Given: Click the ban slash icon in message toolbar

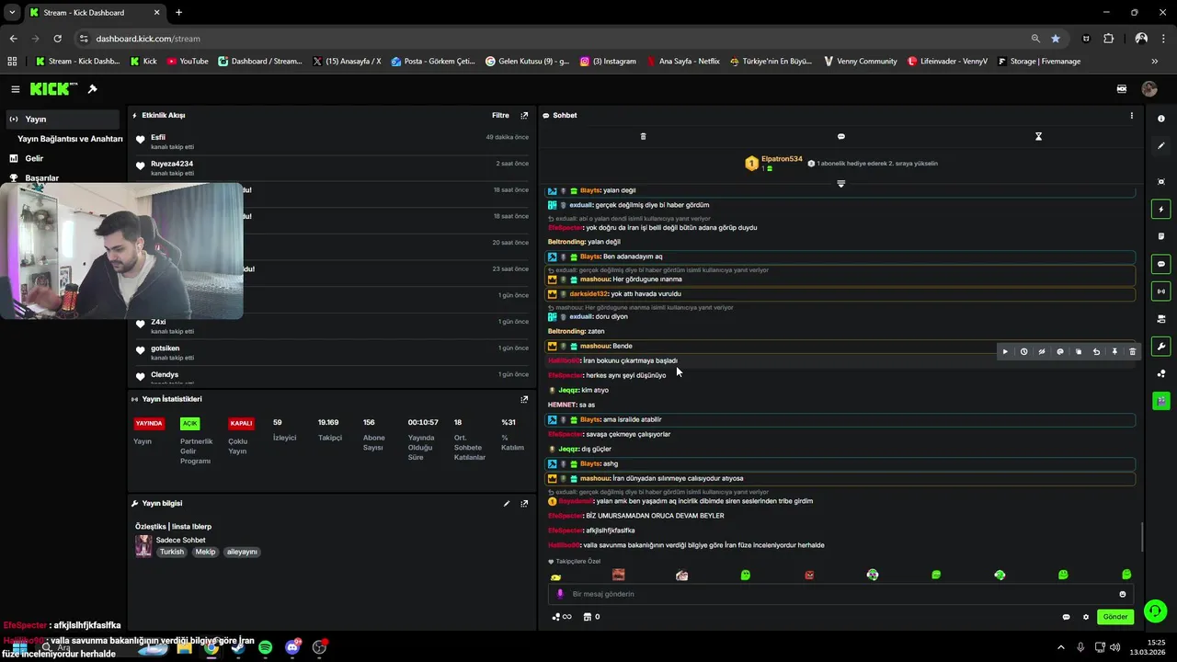Looking at the screenshot, I should [x=1042, y=351].
